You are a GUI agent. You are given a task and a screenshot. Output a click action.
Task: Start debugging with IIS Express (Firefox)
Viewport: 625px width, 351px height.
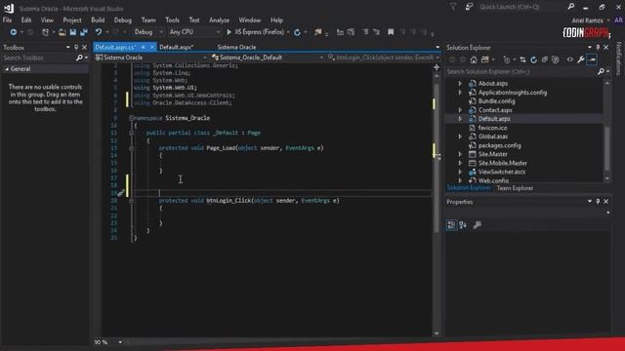pyautogui.click(x=255, y=32)
